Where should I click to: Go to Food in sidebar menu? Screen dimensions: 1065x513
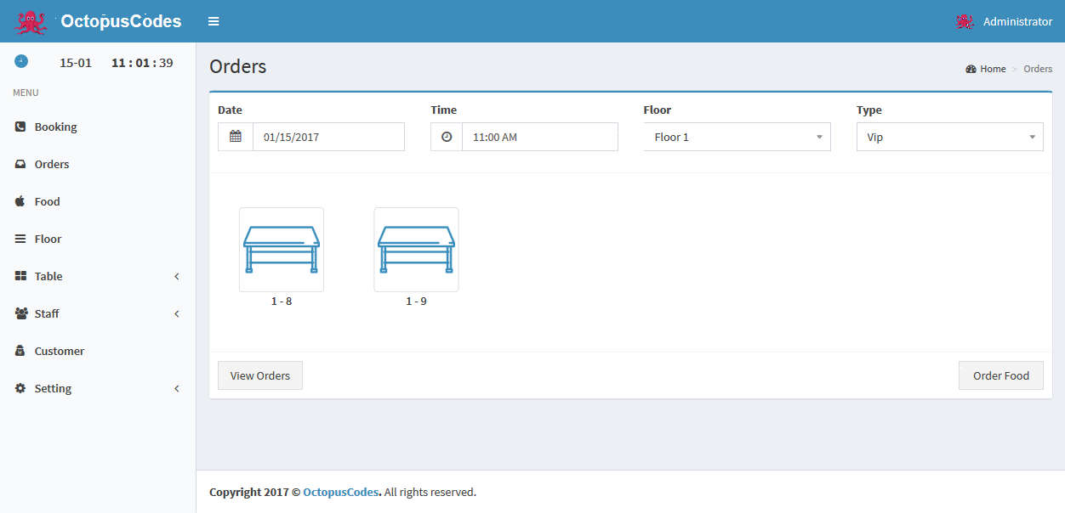(x=47, y=201)
